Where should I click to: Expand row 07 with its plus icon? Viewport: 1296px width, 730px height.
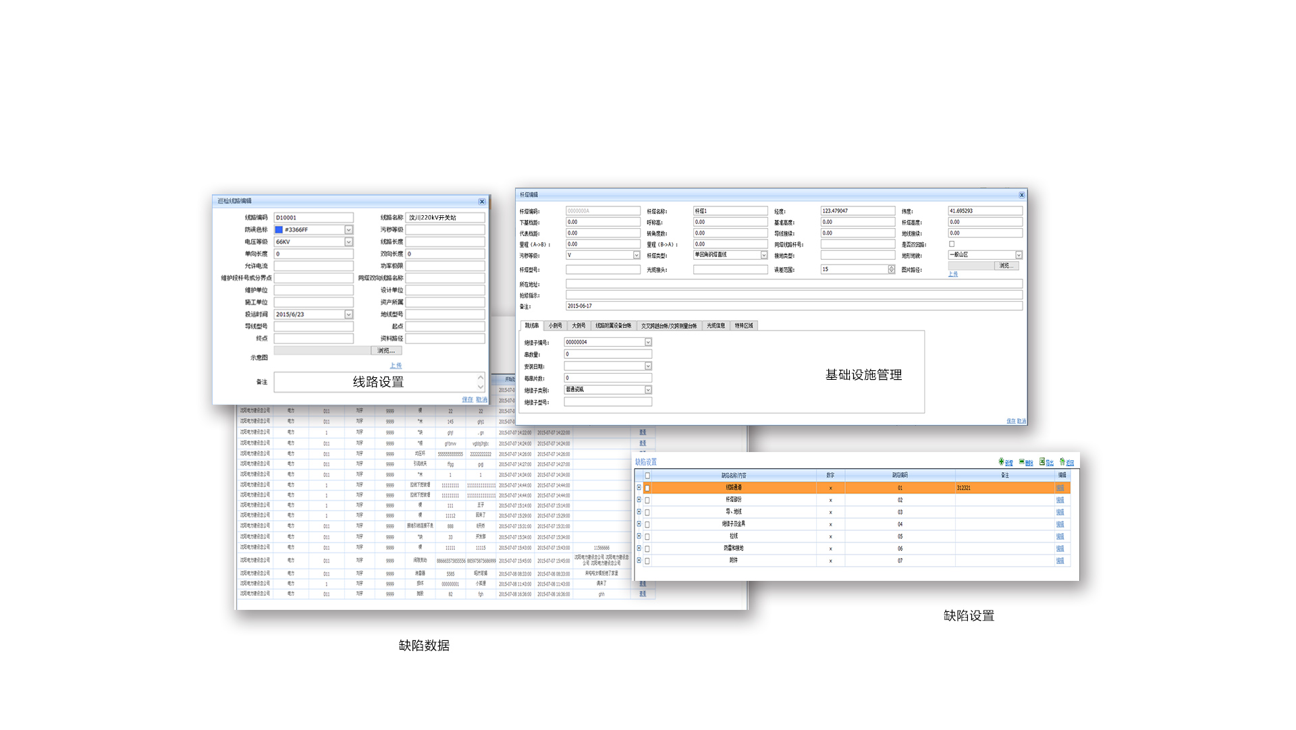click(639, 561)
